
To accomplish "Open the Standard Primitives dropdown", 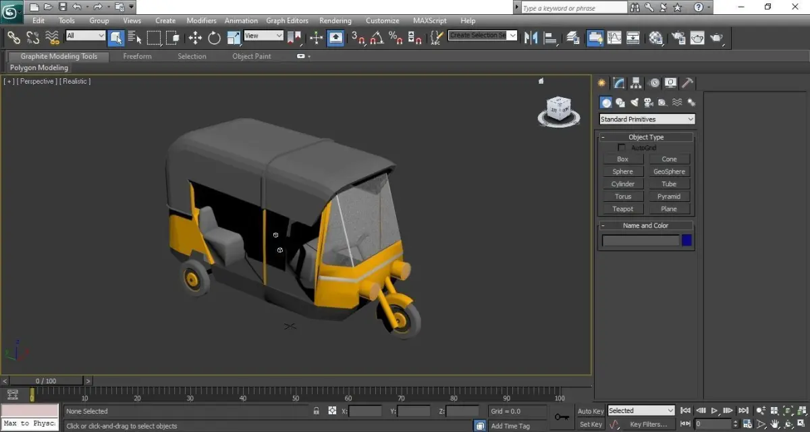I will 647,119.
